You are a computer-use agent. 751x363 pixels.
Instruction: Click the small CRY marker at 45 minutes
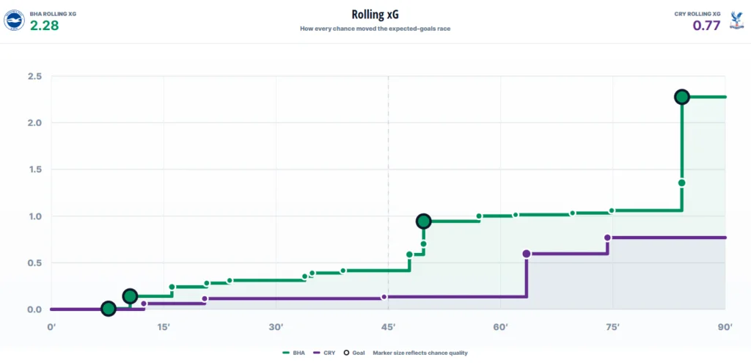click(384, 297)
